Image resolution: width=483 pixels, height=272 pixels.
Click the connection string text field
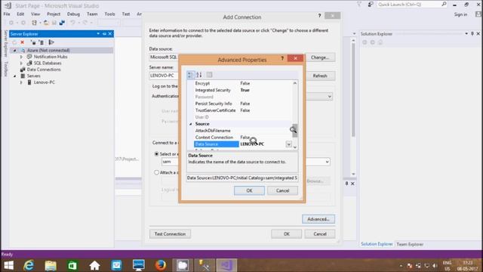pyautogui.click(x=242, y=178)
